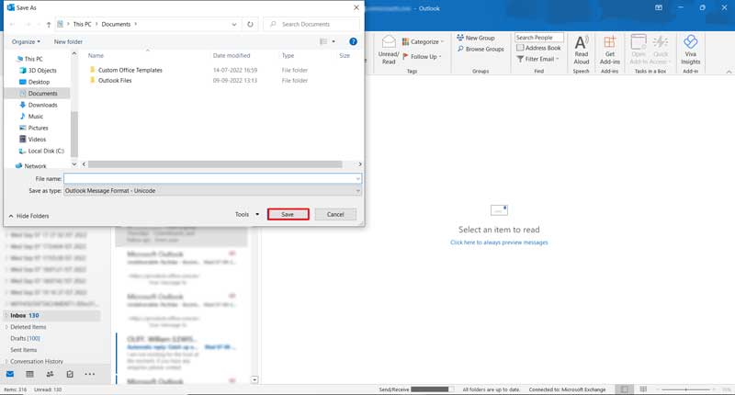Open the Drafts [100] folder
The image size is (735, 395).
[26, 338]
